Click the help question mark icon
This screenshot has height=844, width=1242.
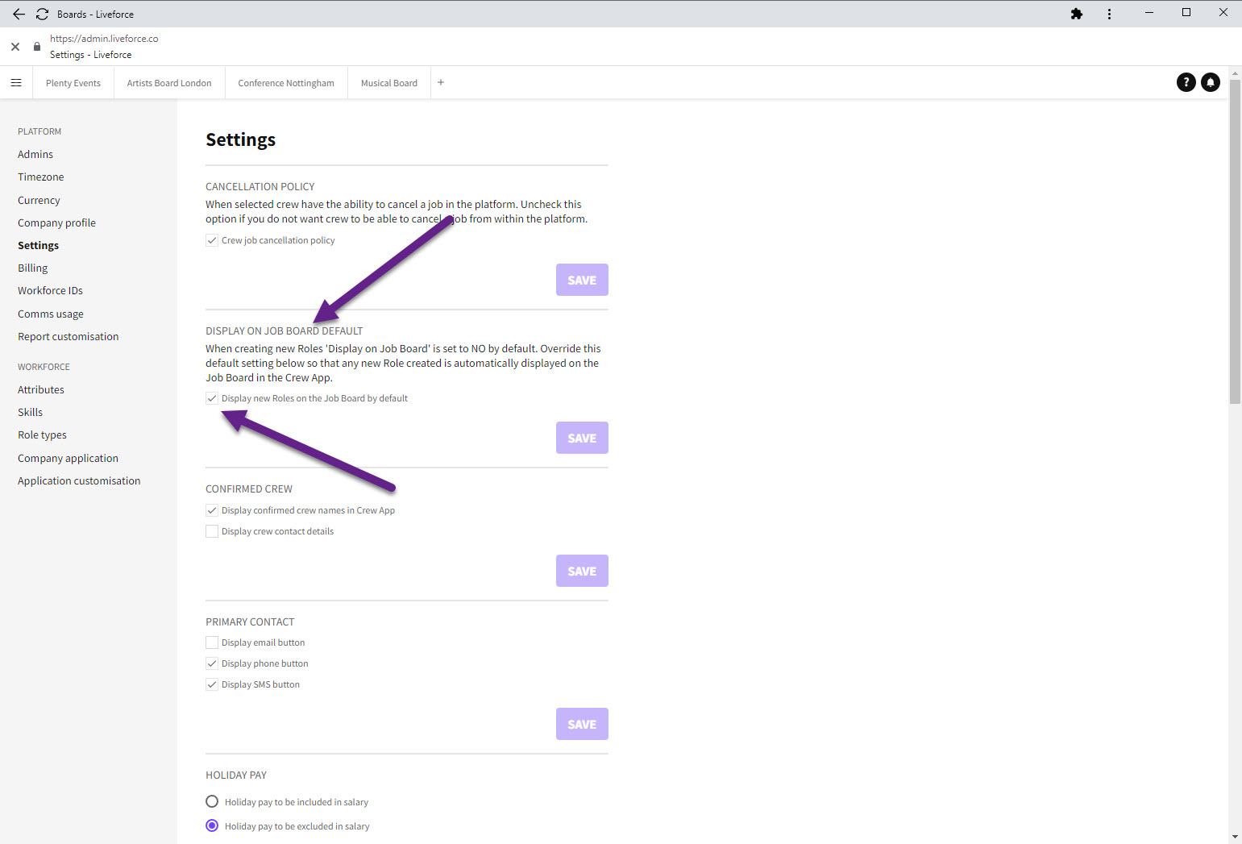pyautogui.click(x=1186, y=82)
